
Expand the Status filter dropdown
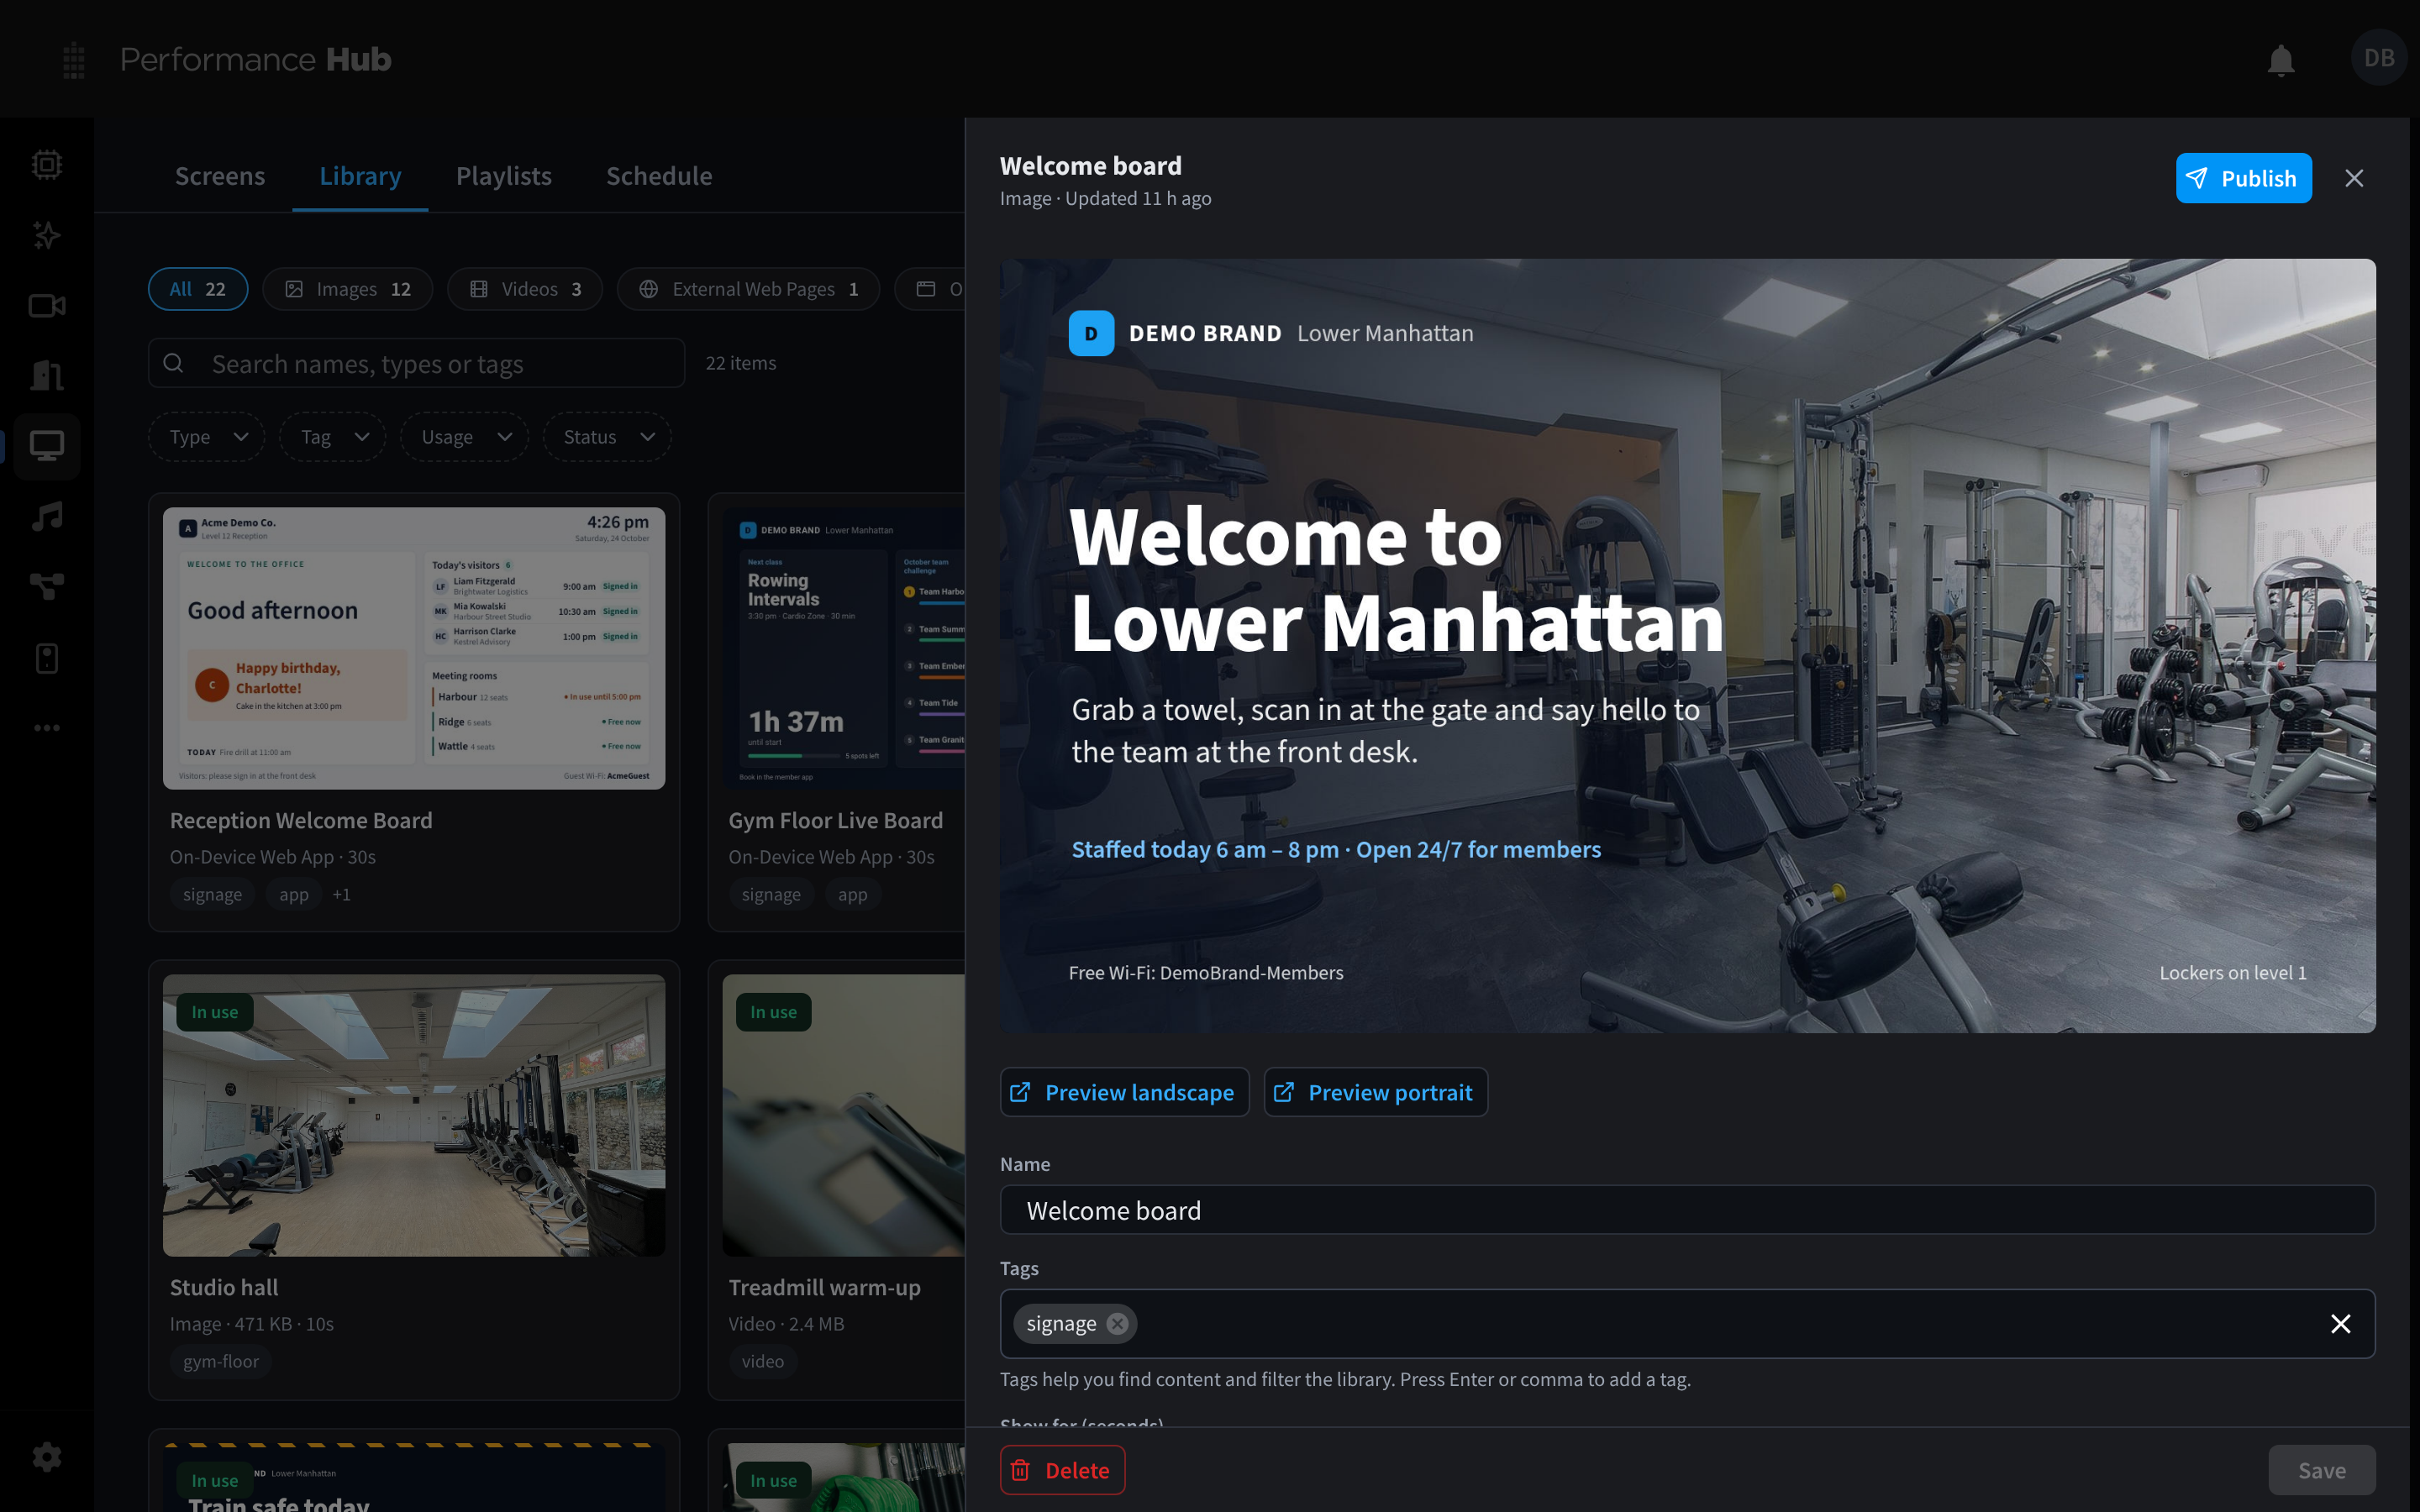click(x=607, y=437)
